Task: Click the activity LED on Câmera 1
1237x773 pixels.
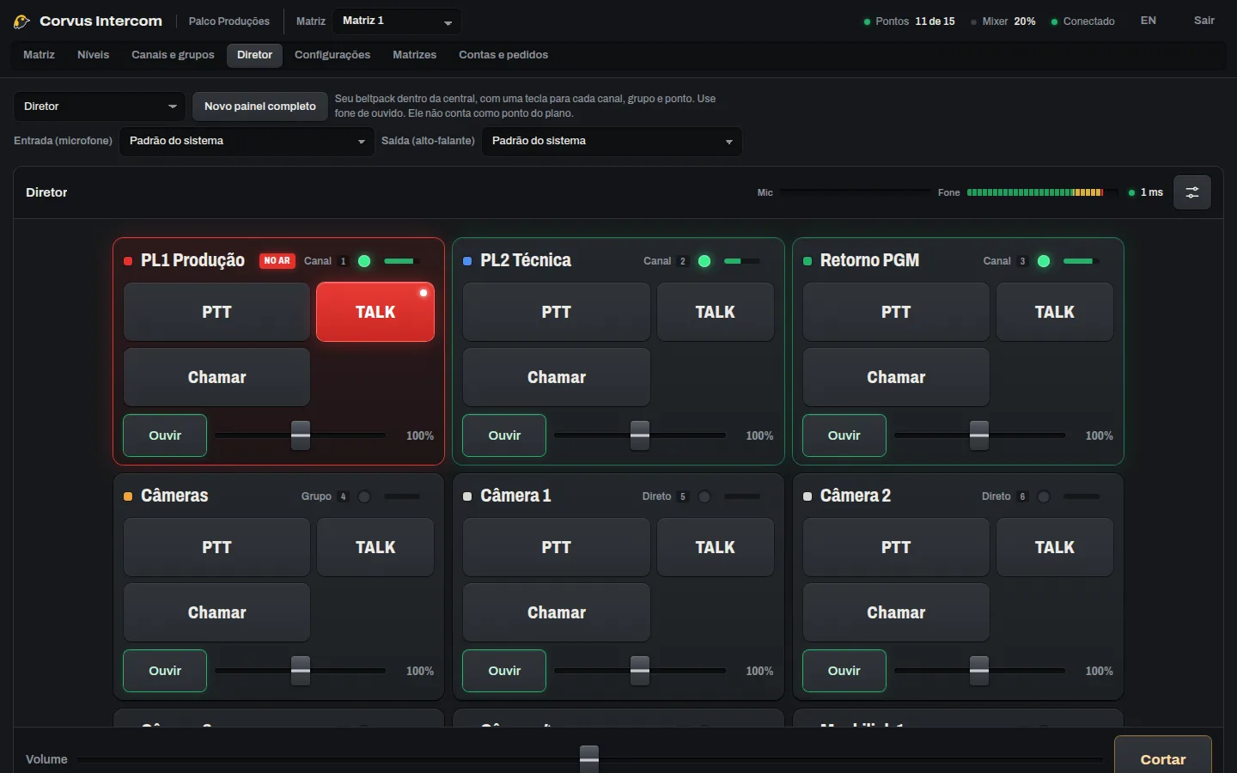Action: point(704,496)
